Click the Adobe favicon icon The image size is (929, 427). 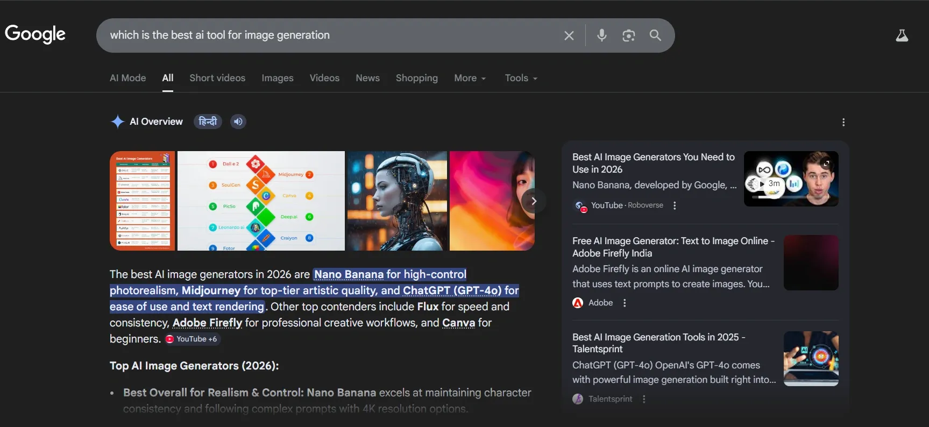pyautogui.click(x=578, y=303)
